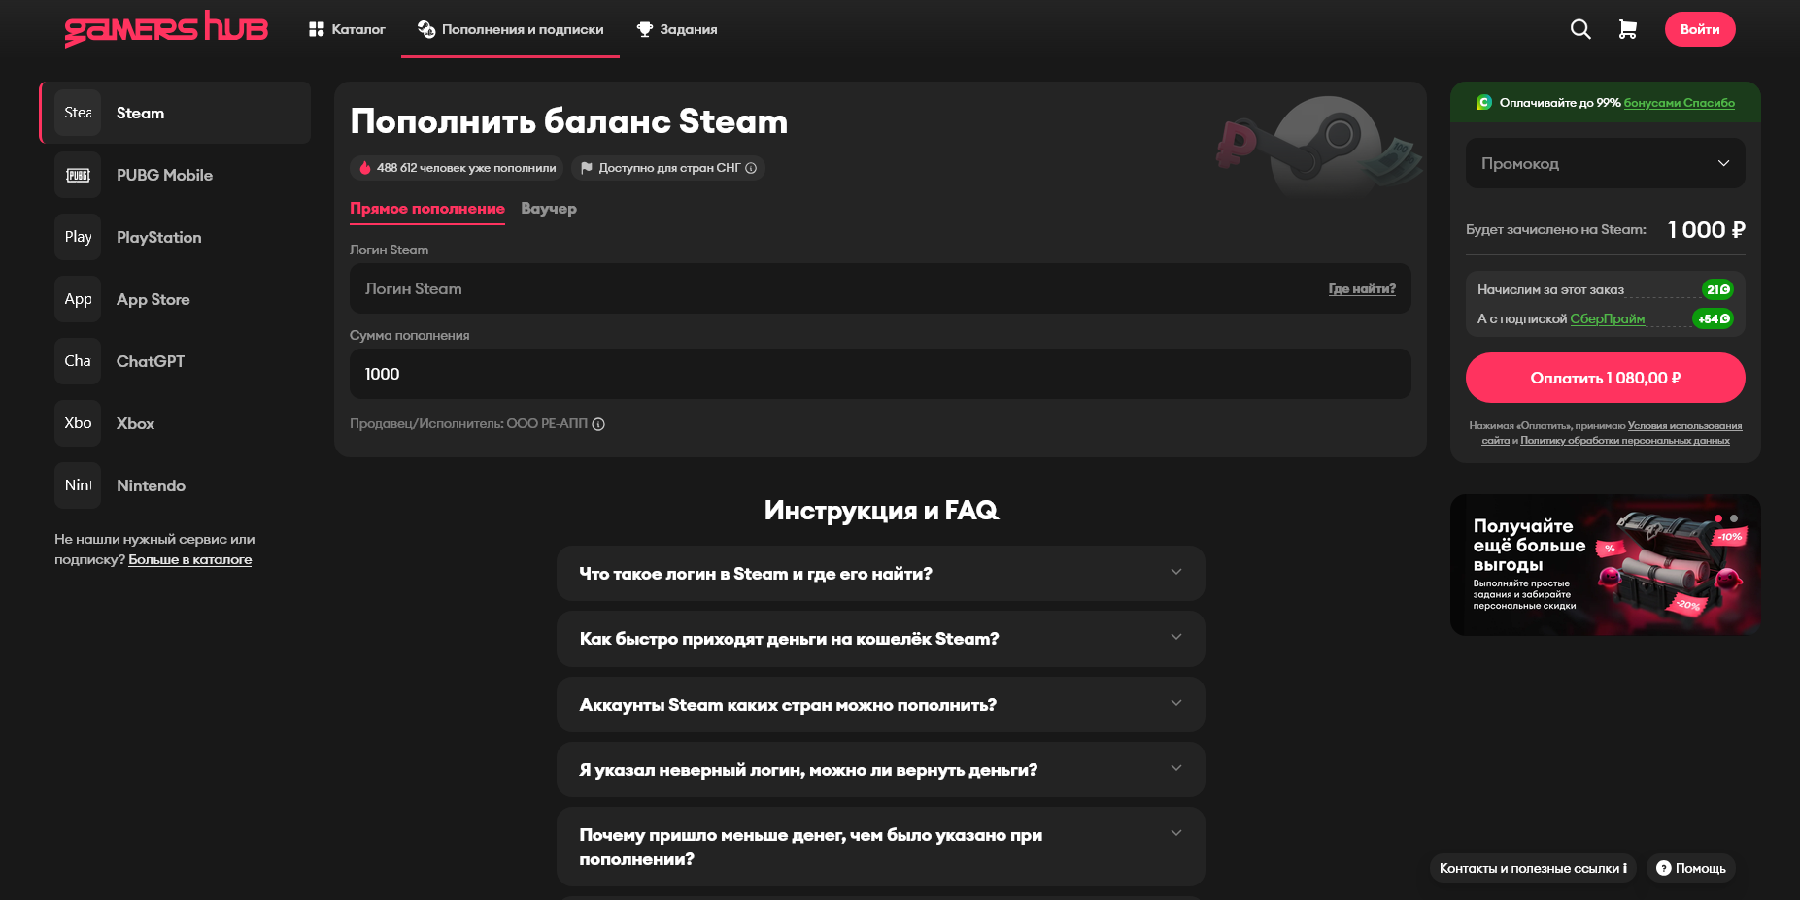Select PlayStation in the sidebar

pyautogui.click(x=175, y=237)
